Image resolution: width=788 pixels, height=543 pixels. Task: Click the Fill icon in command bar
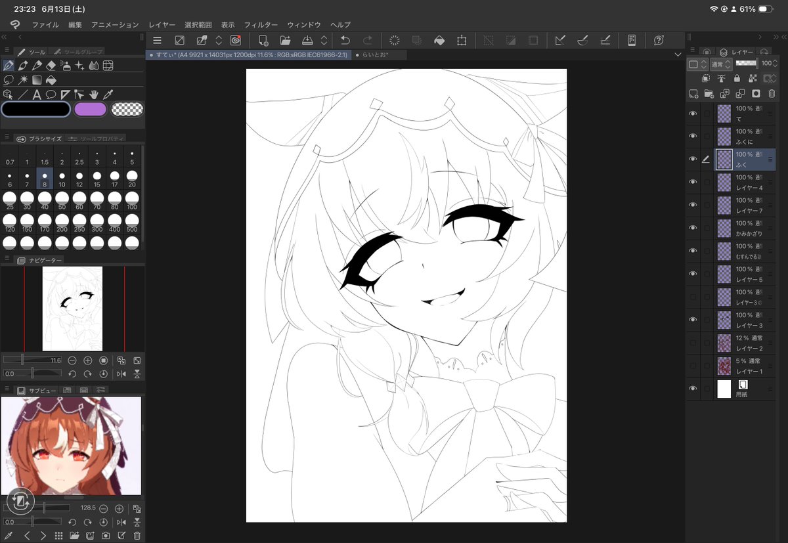(439, 40)
